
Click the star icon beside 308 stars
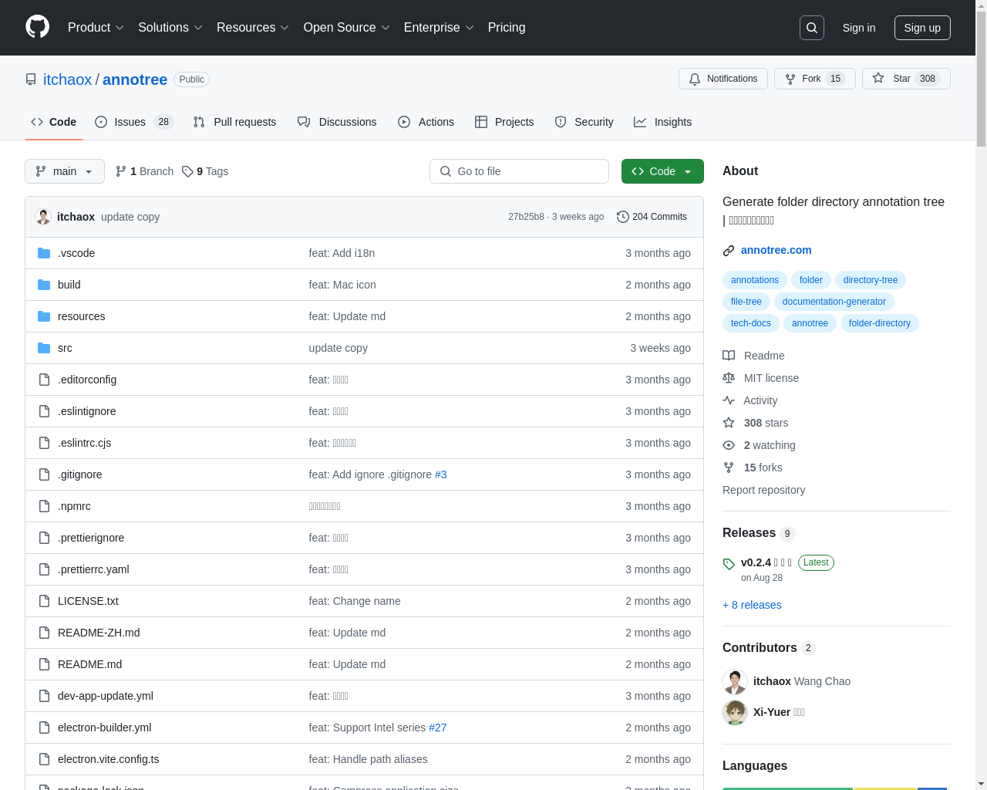click(729, 423)
